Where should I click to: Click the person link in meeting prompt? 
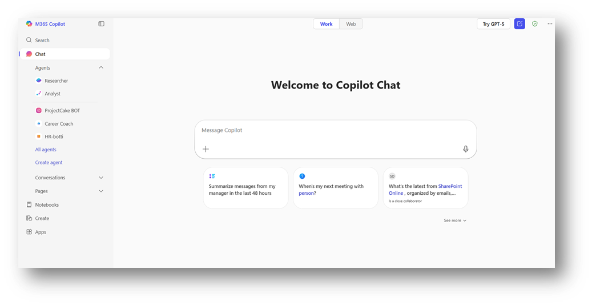pyautogui.click(x=306, y=193)
